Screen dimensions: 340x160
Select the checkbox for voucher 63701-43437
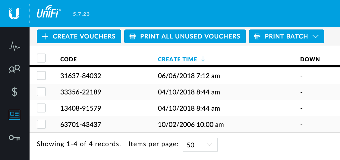click(x=41, y=124)
